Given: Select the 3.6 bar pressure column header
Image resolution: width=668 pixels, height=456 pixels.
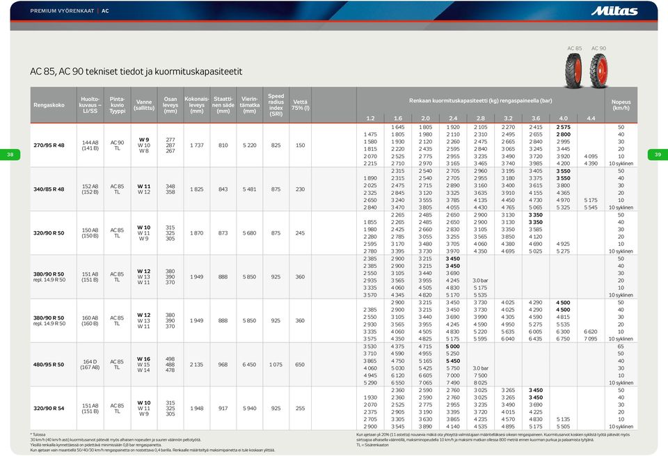Looking at the screenshot, I should [536, 118].
